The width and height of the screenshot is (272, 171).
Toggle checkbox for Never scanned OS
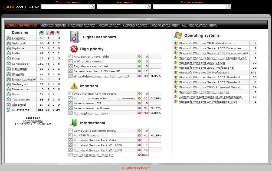click(x=70, y=103)
